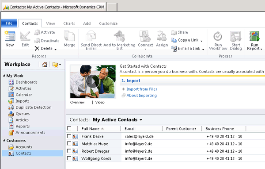Collapse the Customers section

click(4, 141)
